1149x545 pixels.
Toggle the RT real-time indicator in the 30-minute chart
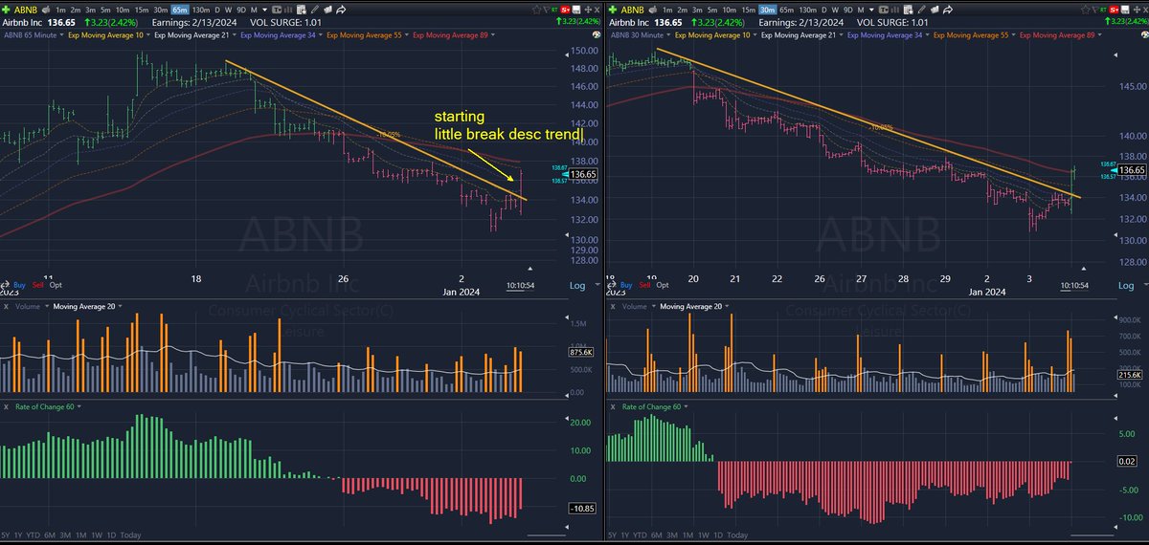(1103, 10)
